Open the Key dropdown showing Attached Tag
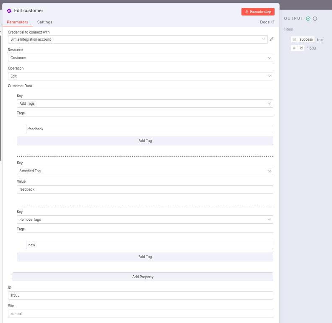 coord(145,171)
